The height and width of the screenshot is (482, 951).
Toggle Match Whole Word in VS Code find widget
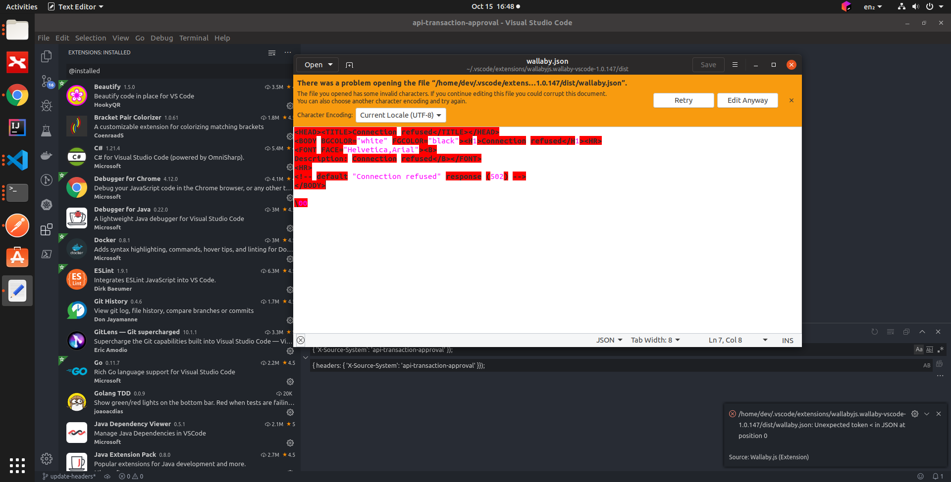(930, 350)
